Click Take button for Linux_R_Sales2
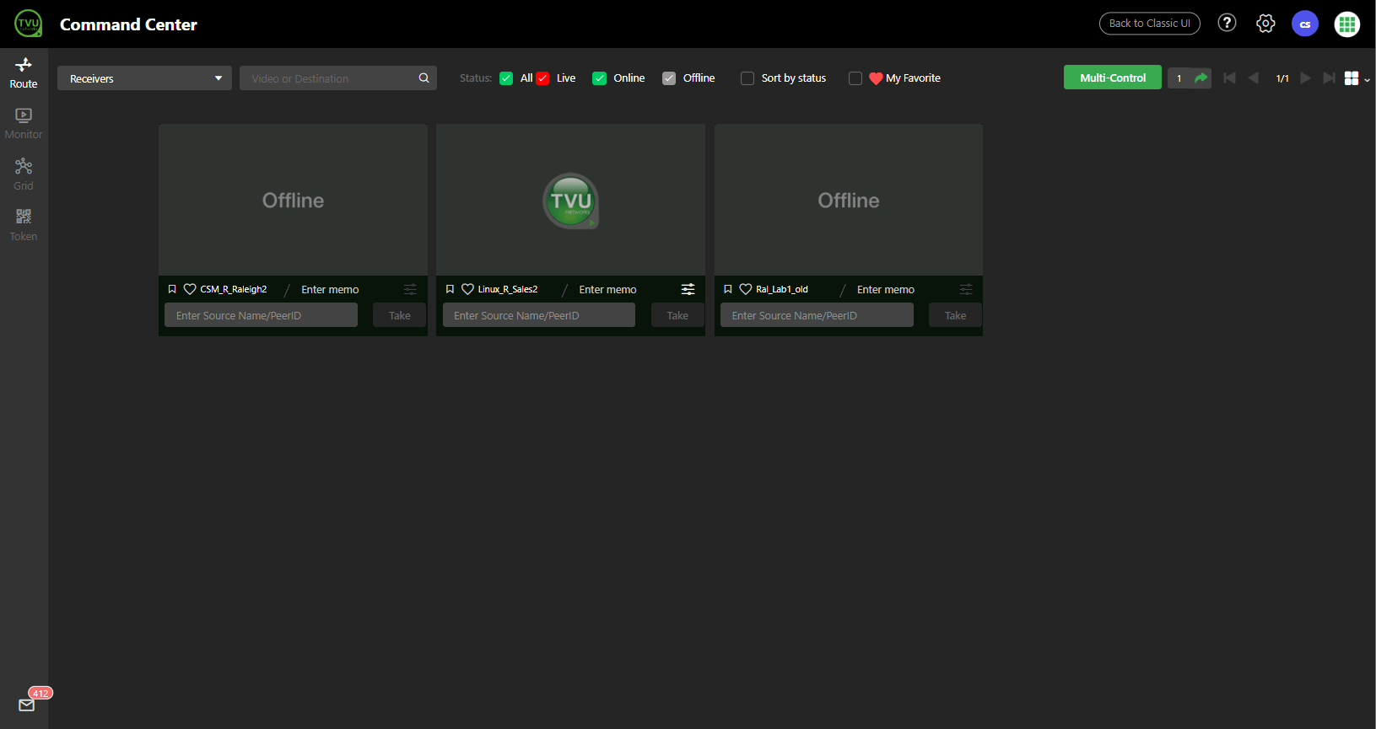This screenshot has height=729, width=1376. click(x=677, y=315)
